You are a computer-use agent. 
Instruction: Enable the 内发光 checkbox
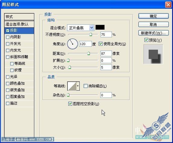pos(8,50)
